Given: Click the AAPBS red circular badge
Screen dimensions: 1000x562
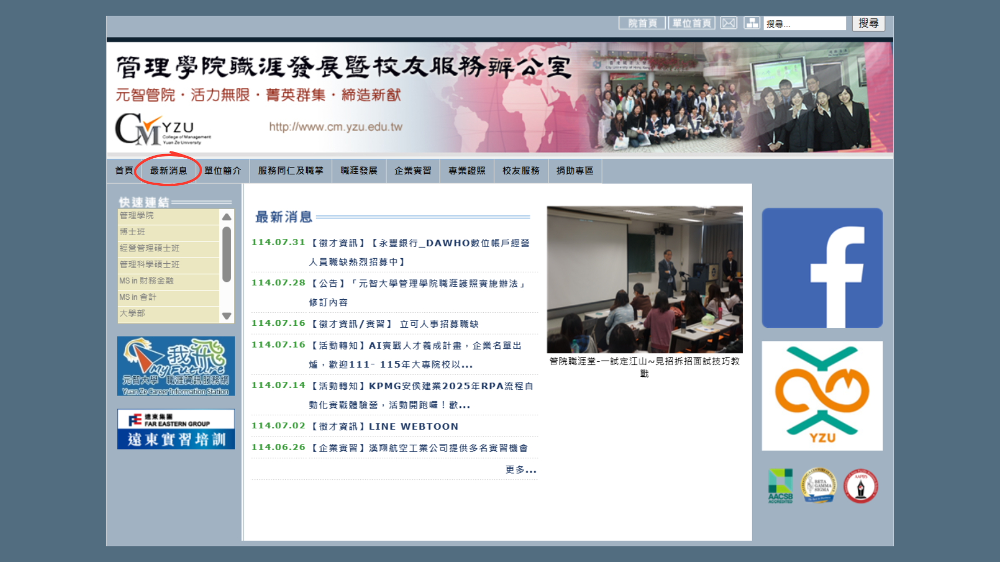Looking at the screenshot, I should point(860,486).
